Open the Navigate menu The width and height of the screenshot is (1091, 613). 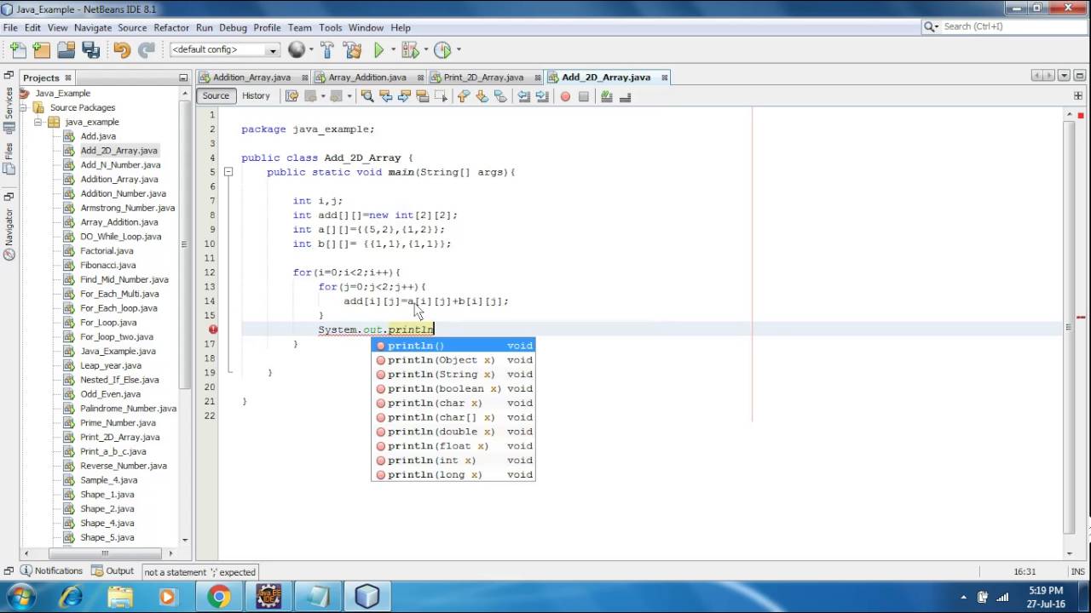[x=93, y=27]
